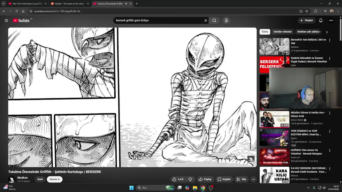This screenshot has height=192, width=342.
Task: Select the Seriden videolar filter chip
Action: (283, 32)
